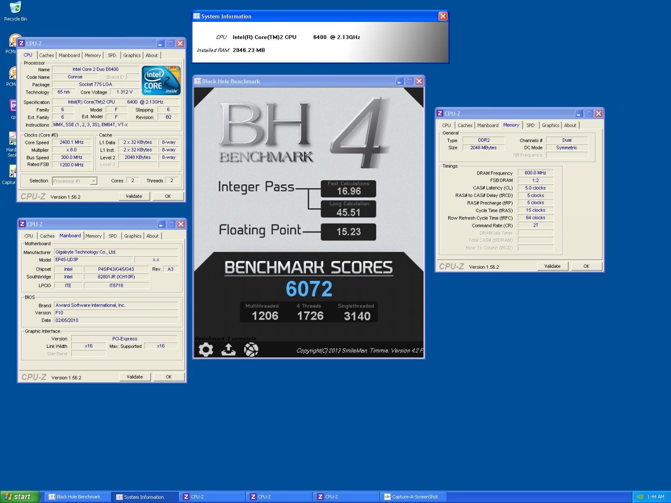Open Mainboard tab in top-left CPU-Z window
This screenshot has width=671, height=503.
pos(69,55)
